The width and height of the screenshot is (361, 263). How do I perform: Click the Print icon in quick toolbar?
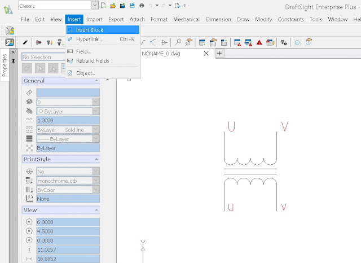(142, 6)
